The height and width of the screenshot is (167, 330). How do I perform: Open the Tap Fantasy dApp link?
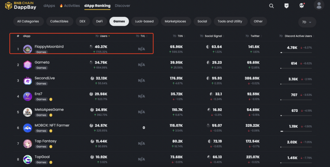(46, 141)
